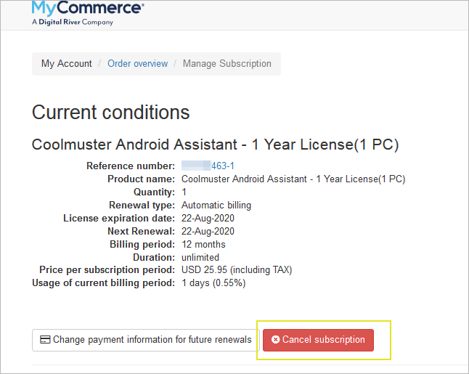469x374 pixels.
Task: Click the MyCommerce logo
Action: tap(88, 13)
